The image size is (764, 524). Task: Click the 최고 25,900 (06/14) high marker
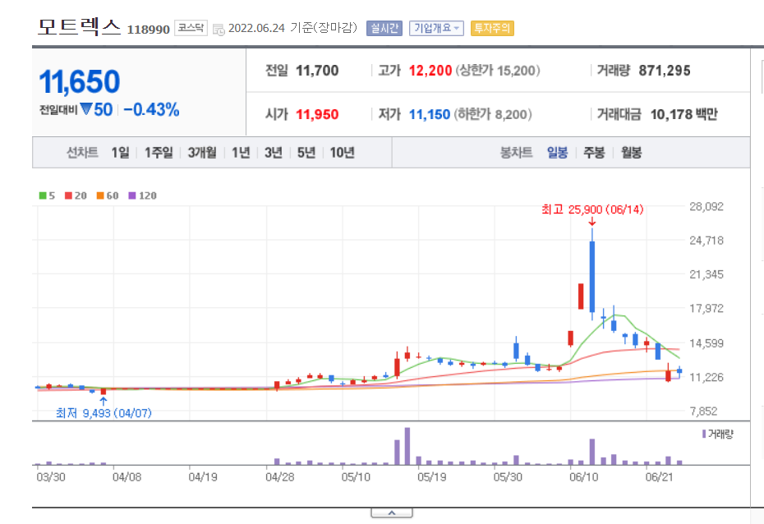[x=592, y=209]
